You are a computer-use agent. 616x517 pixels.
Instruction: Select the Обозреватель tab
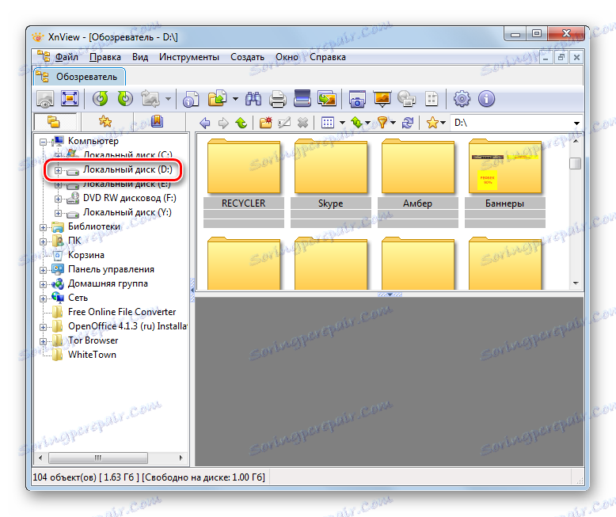[x=80, y=77]
